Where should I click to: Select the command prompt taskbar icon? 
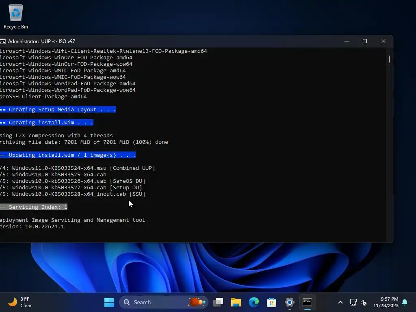307,302
